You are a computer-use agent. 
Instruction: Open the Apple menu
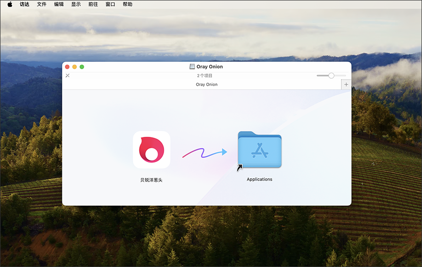tap(10, 4)
